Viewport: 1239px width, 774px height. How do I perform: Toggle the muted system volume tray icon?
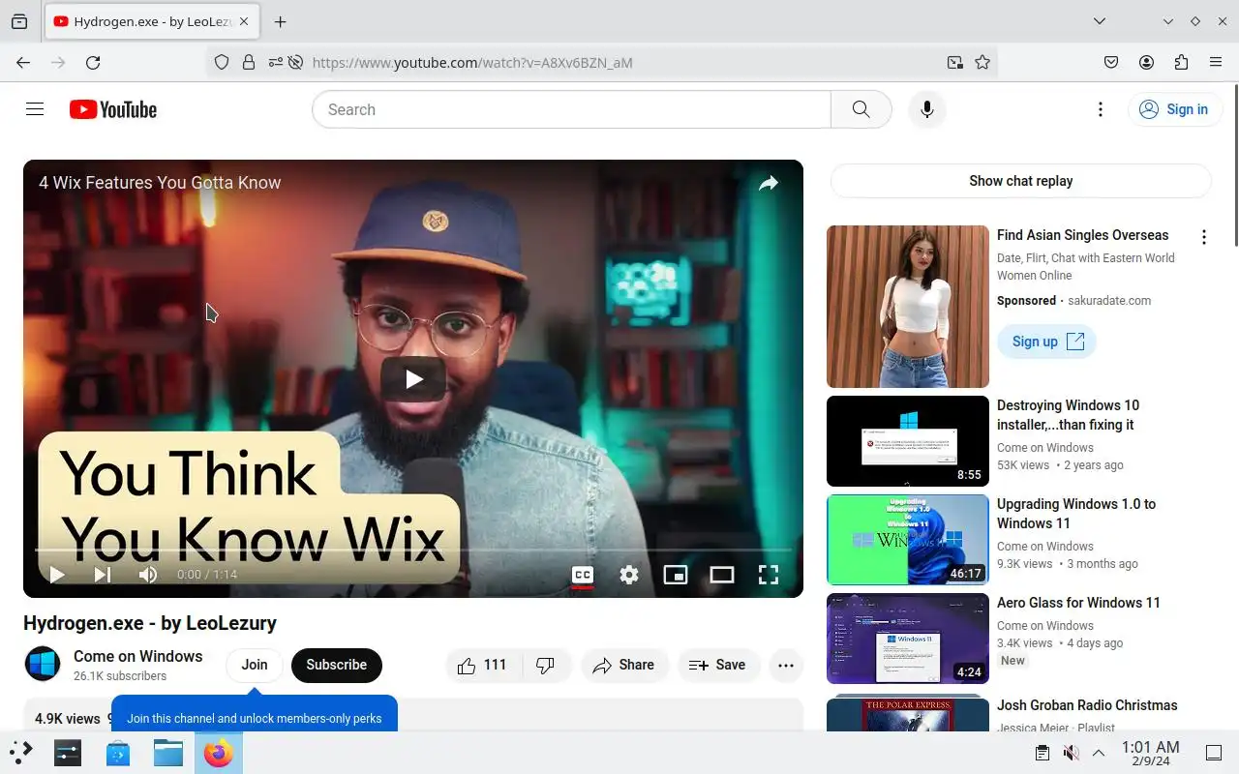1071,753
